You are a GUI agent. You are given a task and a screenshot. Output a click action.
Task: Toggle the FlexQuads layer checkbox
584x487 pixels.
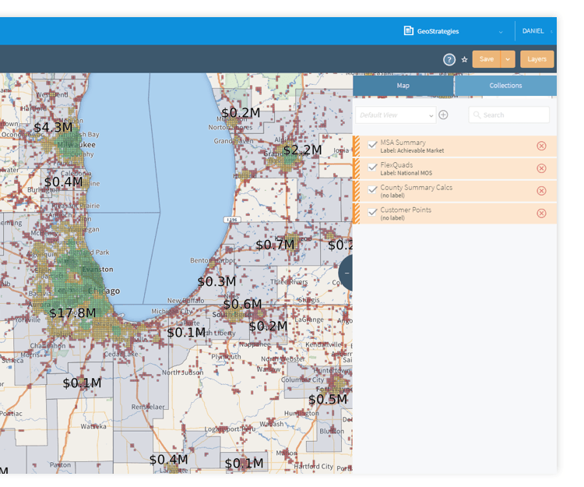372,168
